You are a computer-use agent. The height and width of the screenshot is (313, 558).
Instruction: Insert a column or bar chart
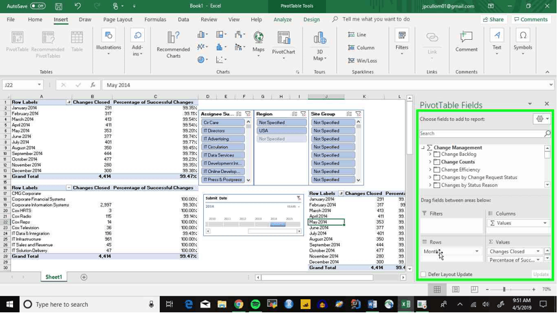click(x=202, y=34)
